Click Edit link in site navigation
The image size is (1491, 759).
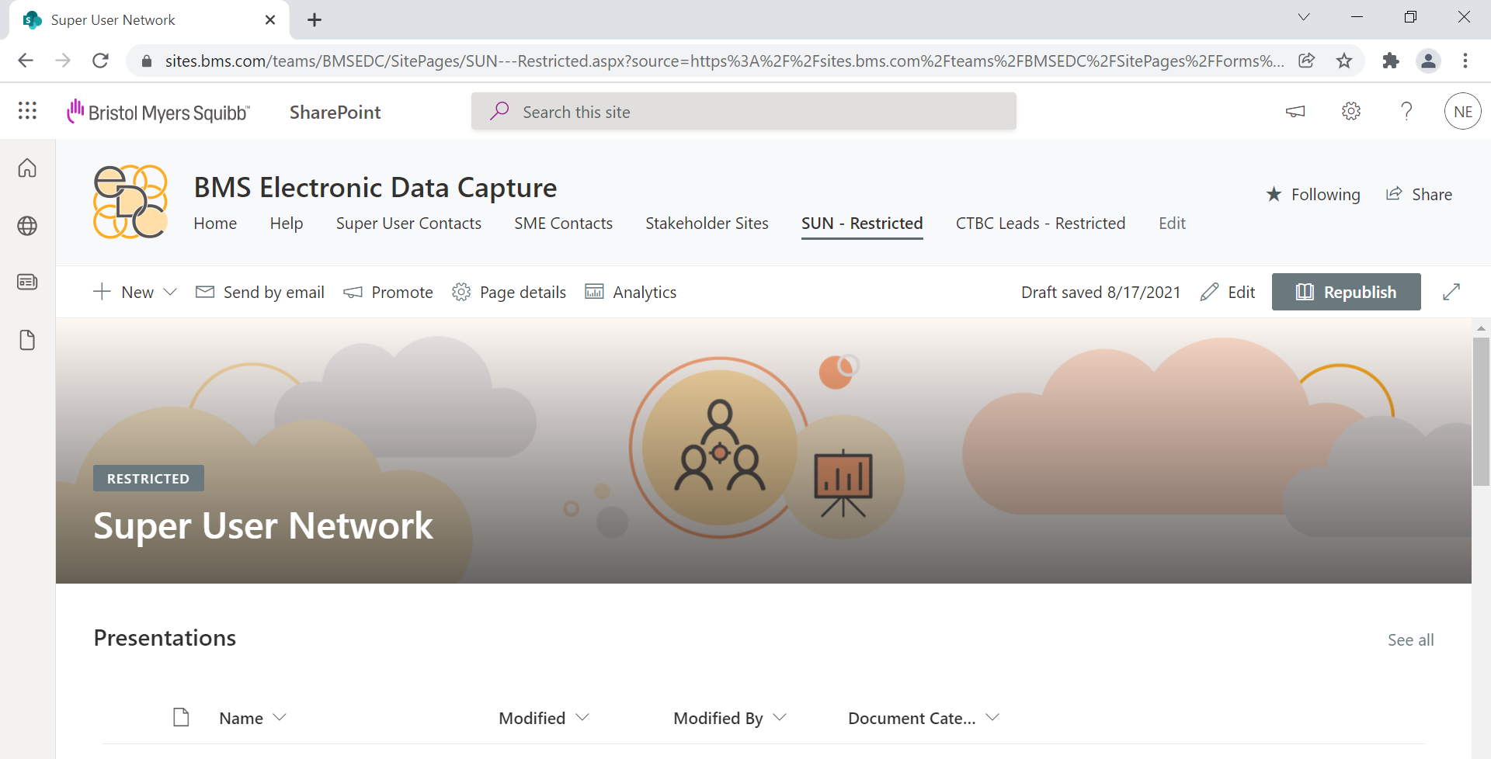pos(1172,224)
